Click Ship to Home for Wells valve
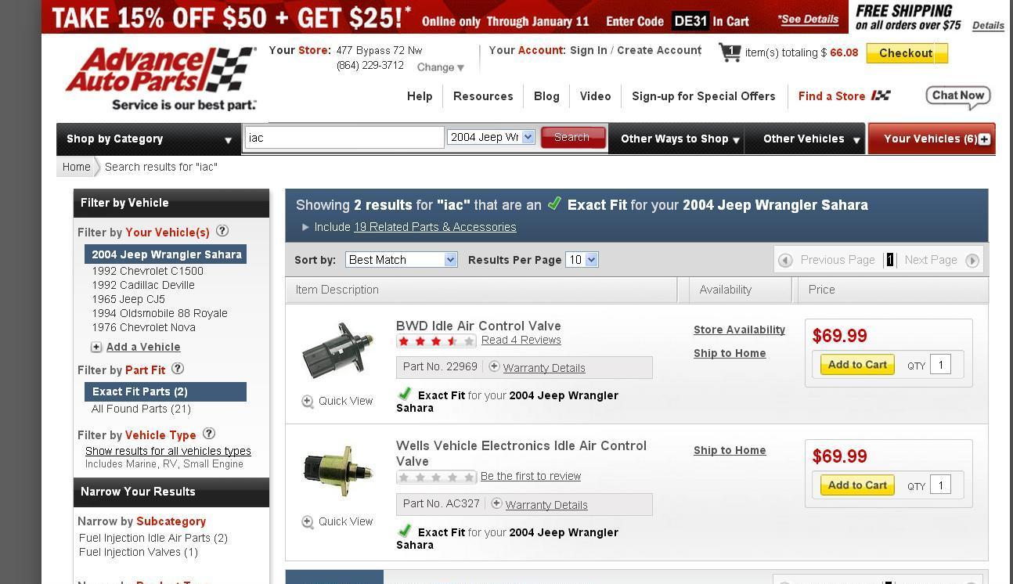Image resolution: width=1013 pixels, height=584 pixels. pos(730,450)
